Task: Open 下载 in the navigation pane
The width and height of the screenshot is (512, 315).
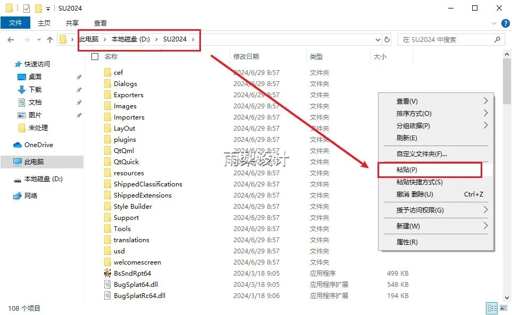Action: tap(35, 89)
